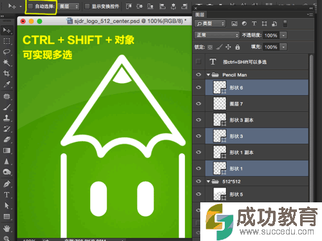This screenshot has width=322, height=241.
Task: Select the Type tool in toolbox
Action: (6, 195)
